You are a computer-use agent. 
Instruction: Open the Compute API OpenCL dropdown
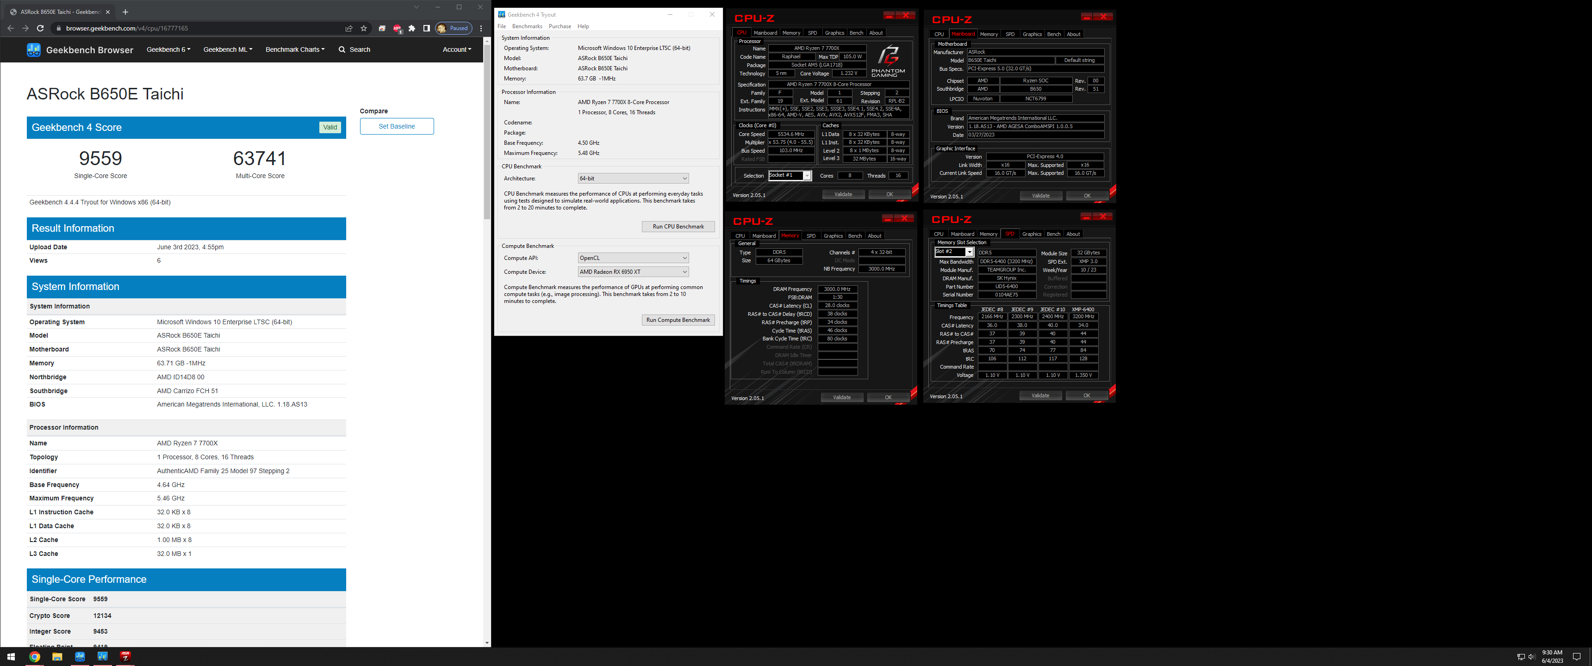pyautogui.click(x=633, y=258)
